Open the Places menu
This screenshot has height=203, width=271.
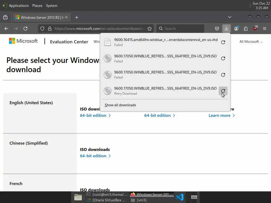(x=37, y=6)
